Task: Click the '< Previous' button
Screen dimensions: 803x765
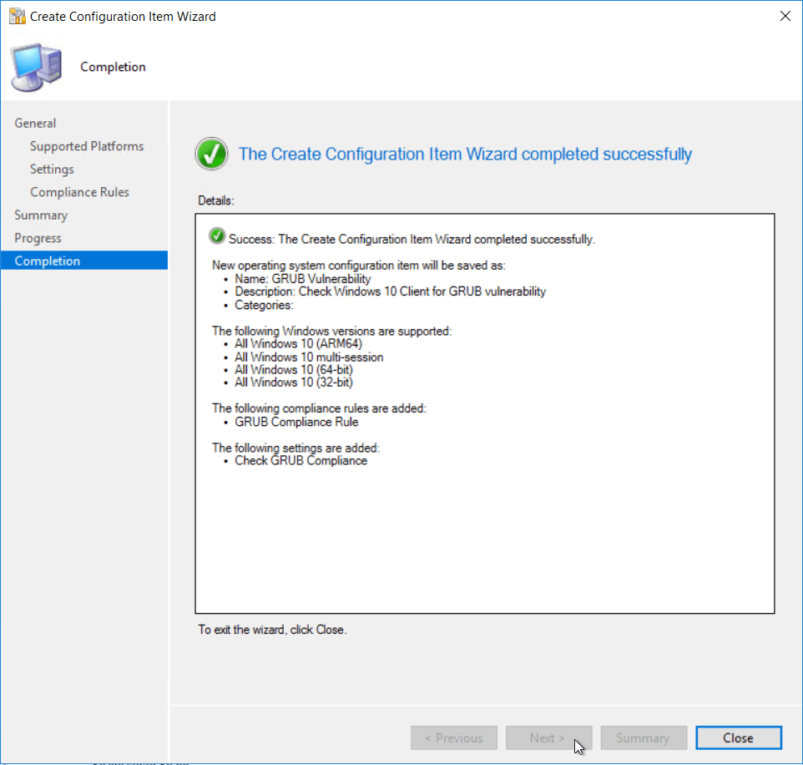Action: 454,738
